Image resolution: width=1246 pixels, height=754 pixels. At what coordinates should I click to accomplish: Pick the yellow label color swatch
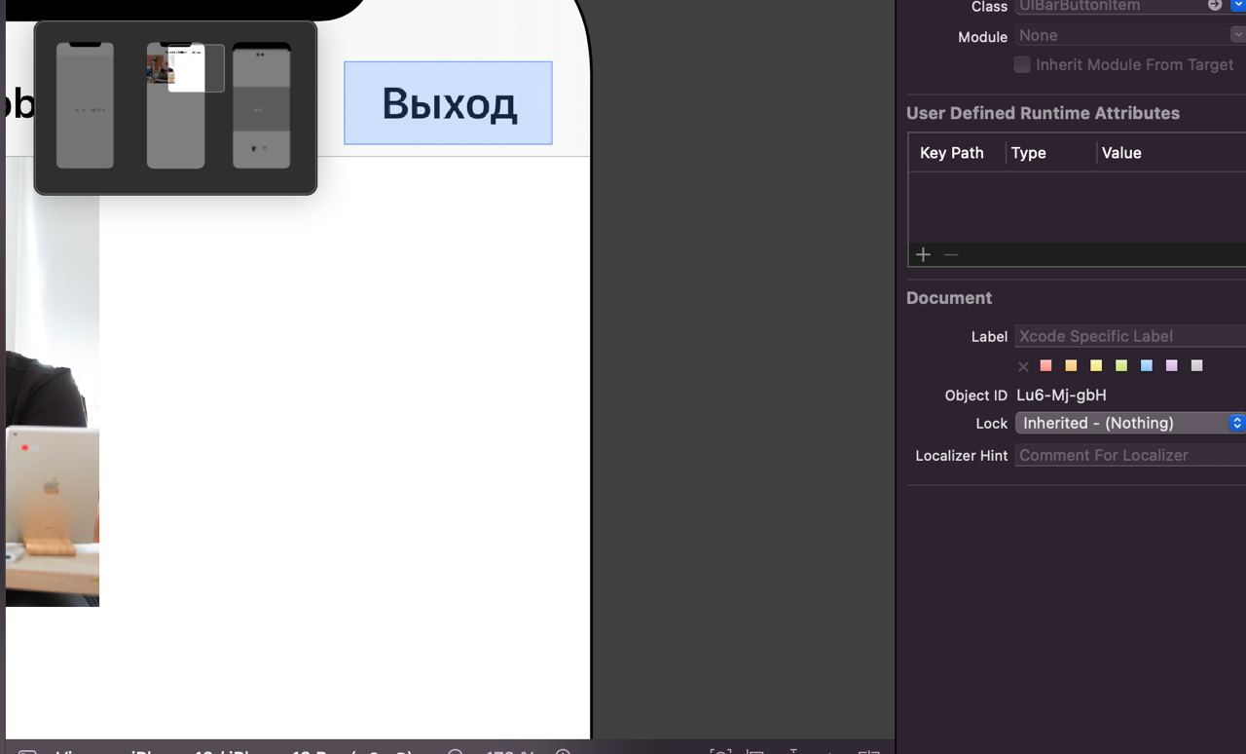[1096, 366]
